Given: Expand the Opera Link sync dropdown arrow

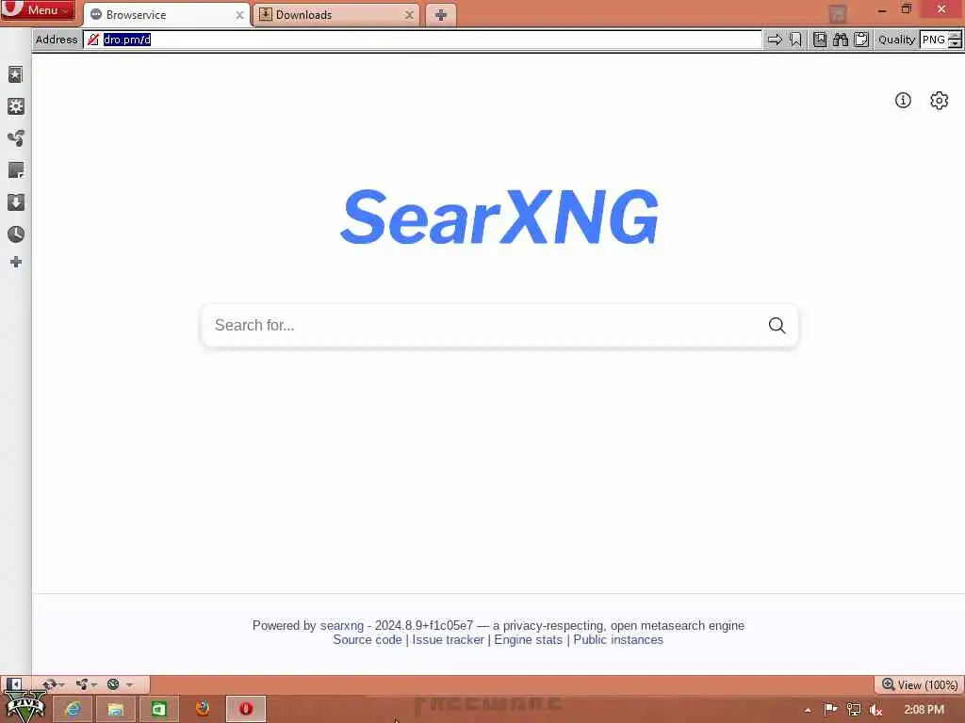Looking at the screenshot, I should (x=61, y=685).
